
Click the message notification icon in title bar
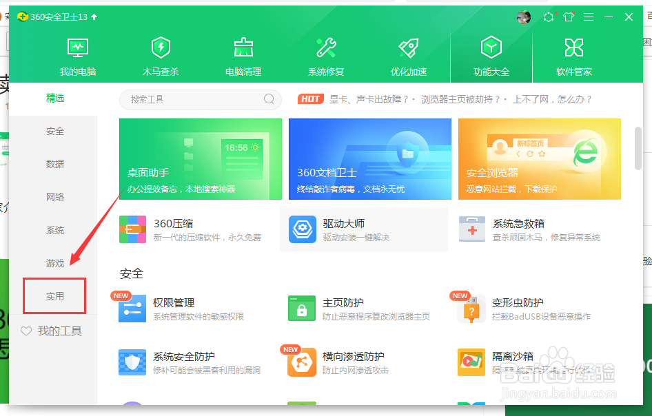tap(549, 17)
